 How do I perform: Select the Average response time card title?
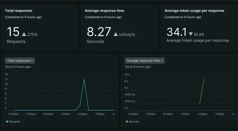pos(104,11)
